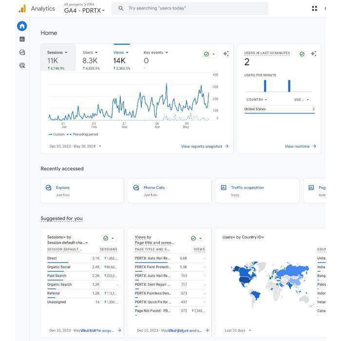This screenshot has width=341, height=341.
Task: Open the Home icon in sidebar
Action: click(x=22, y=26)
